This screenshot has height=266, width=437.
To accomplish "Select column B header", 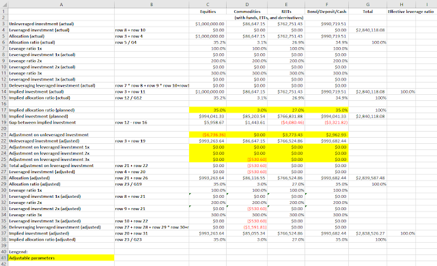I will 152,5.
